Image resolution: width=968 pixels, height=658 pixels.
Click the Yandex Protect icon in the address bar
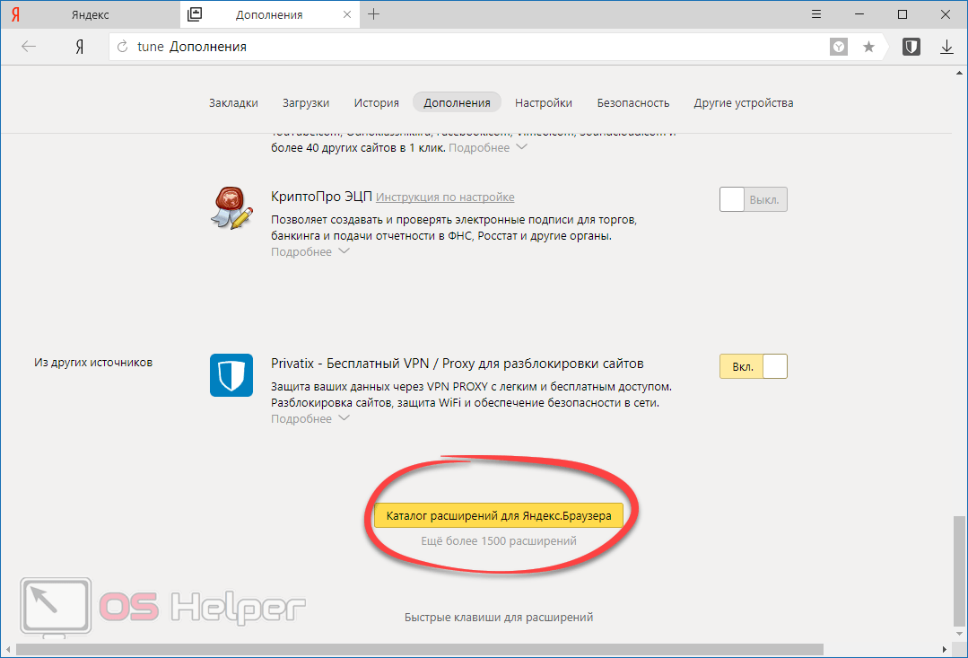coord(838,47)
